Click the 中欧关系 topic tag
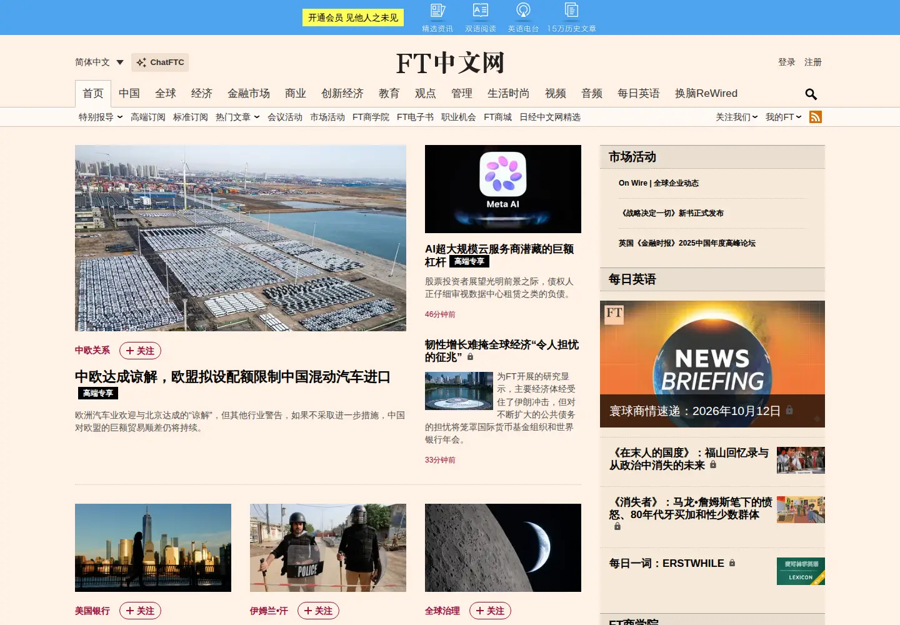This screenshot has height=625, width=900. (92, 351)
